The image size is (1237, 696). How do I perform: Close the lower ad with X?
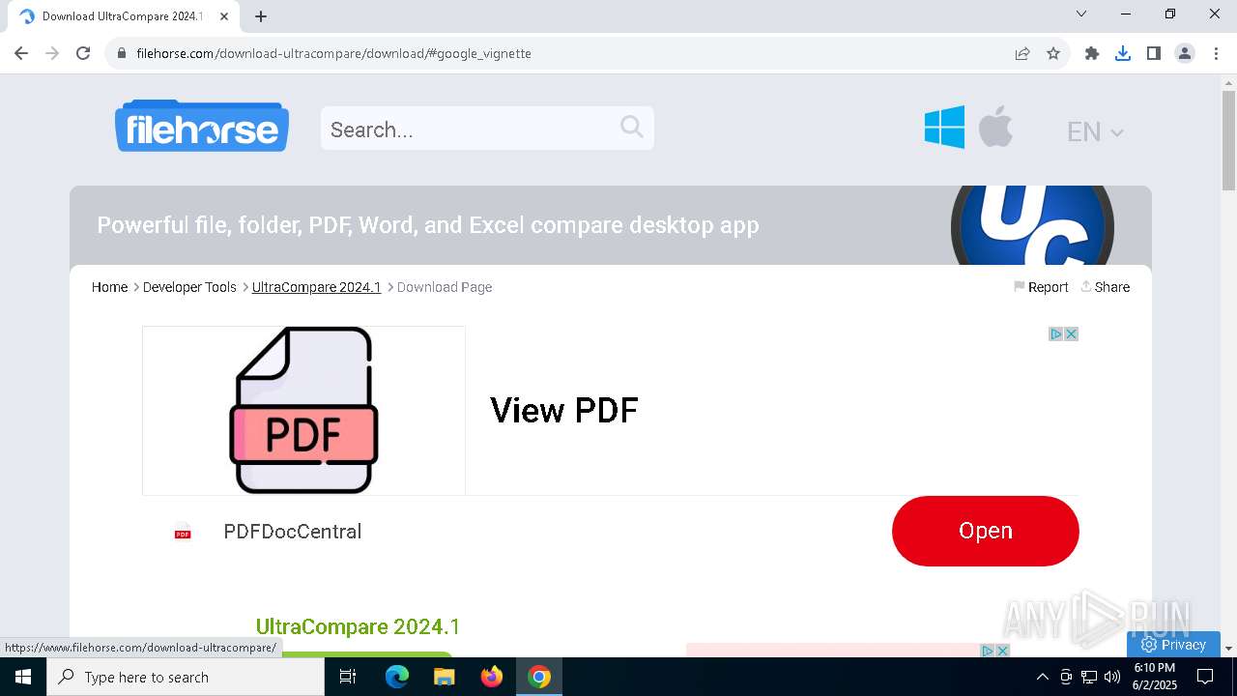(1002, 651)
